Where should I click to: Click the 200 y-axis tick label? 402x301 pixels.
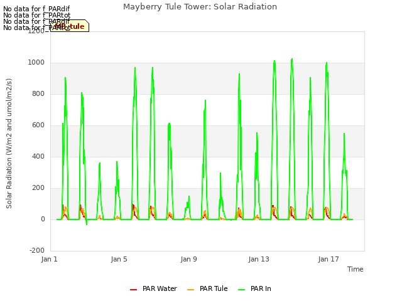tap(38, 188)
